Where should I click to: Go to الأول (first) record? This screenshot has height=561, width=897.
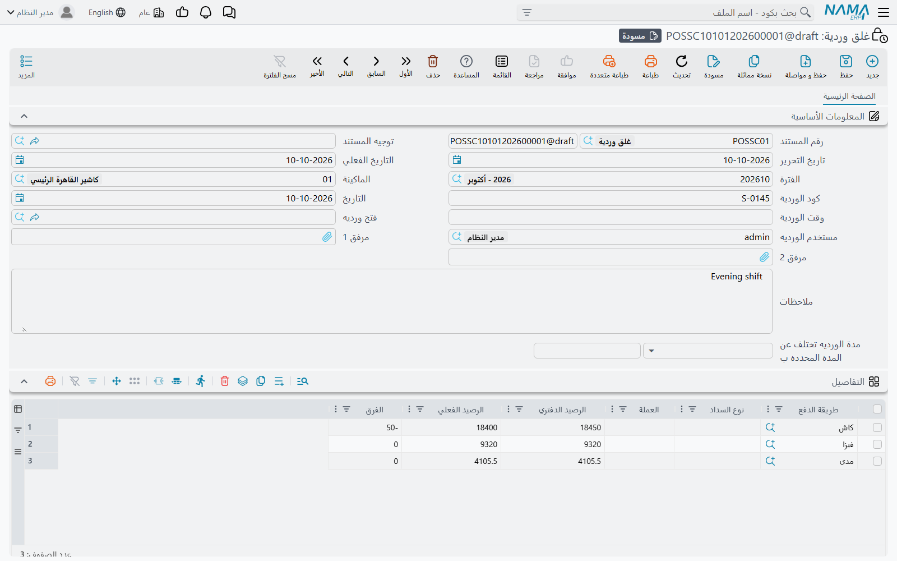point(406,61)
